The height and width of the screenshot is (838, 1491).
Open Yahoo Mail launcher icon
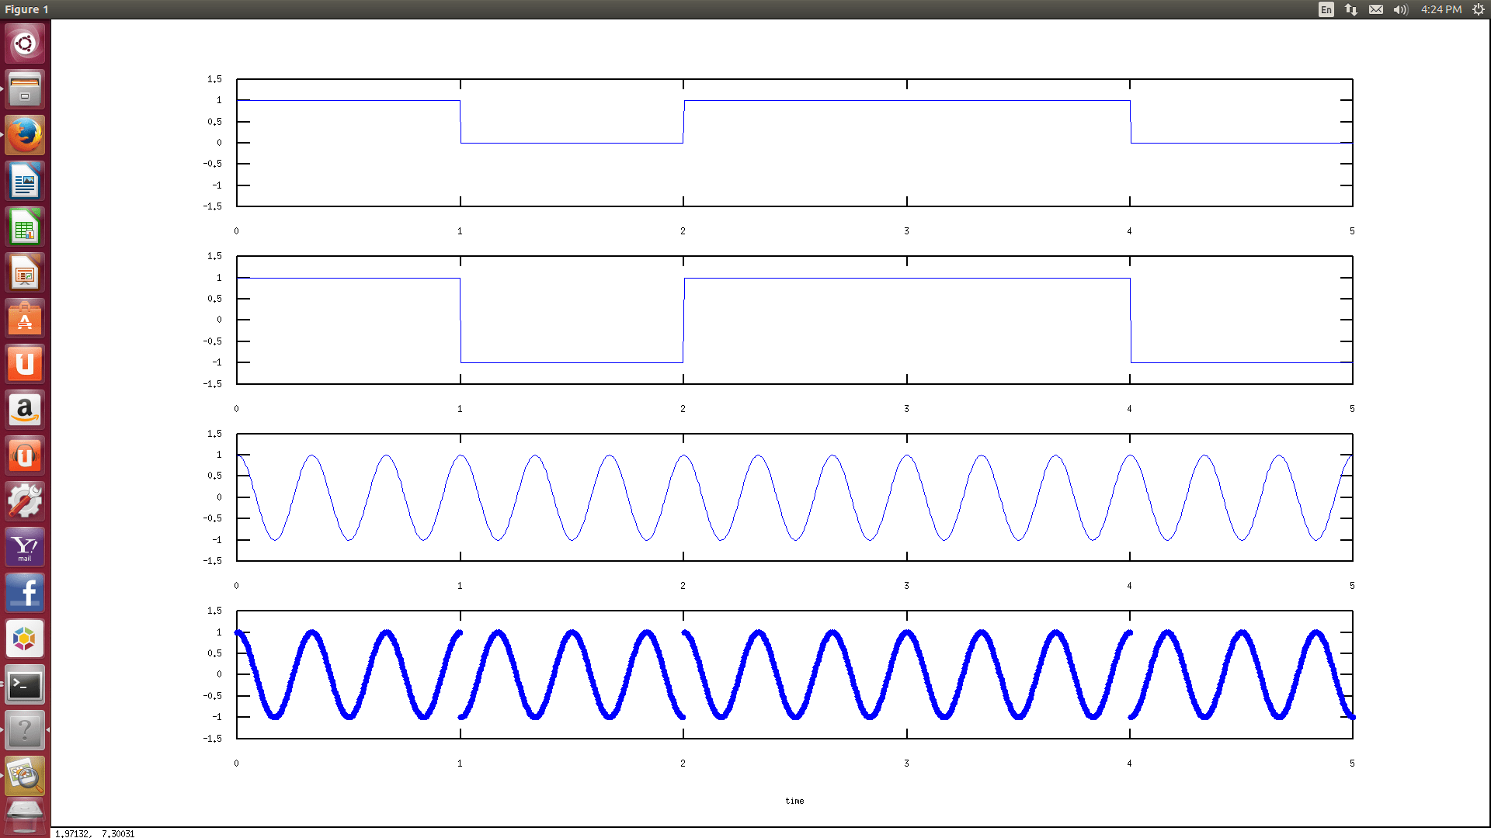[x=25, y=547]
